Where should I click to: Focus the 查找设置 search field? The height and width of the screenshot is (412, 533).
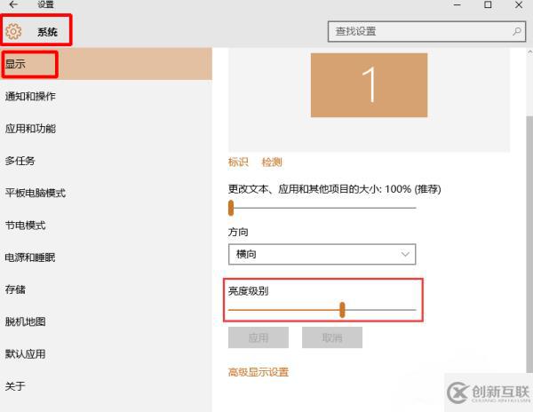(426, 32)
